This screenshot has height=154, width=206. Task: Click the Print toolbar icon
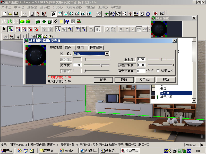click(x=32, y=14)
